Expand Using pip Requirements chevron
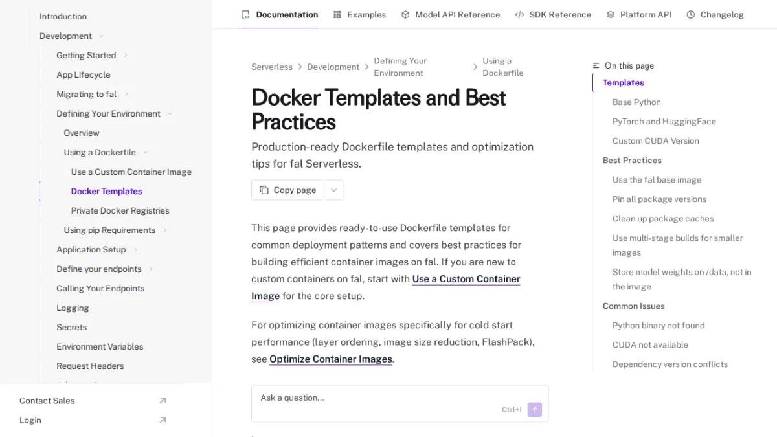This screenshot has height=437, width=777. pyautogui.click(x=165, y=230)
